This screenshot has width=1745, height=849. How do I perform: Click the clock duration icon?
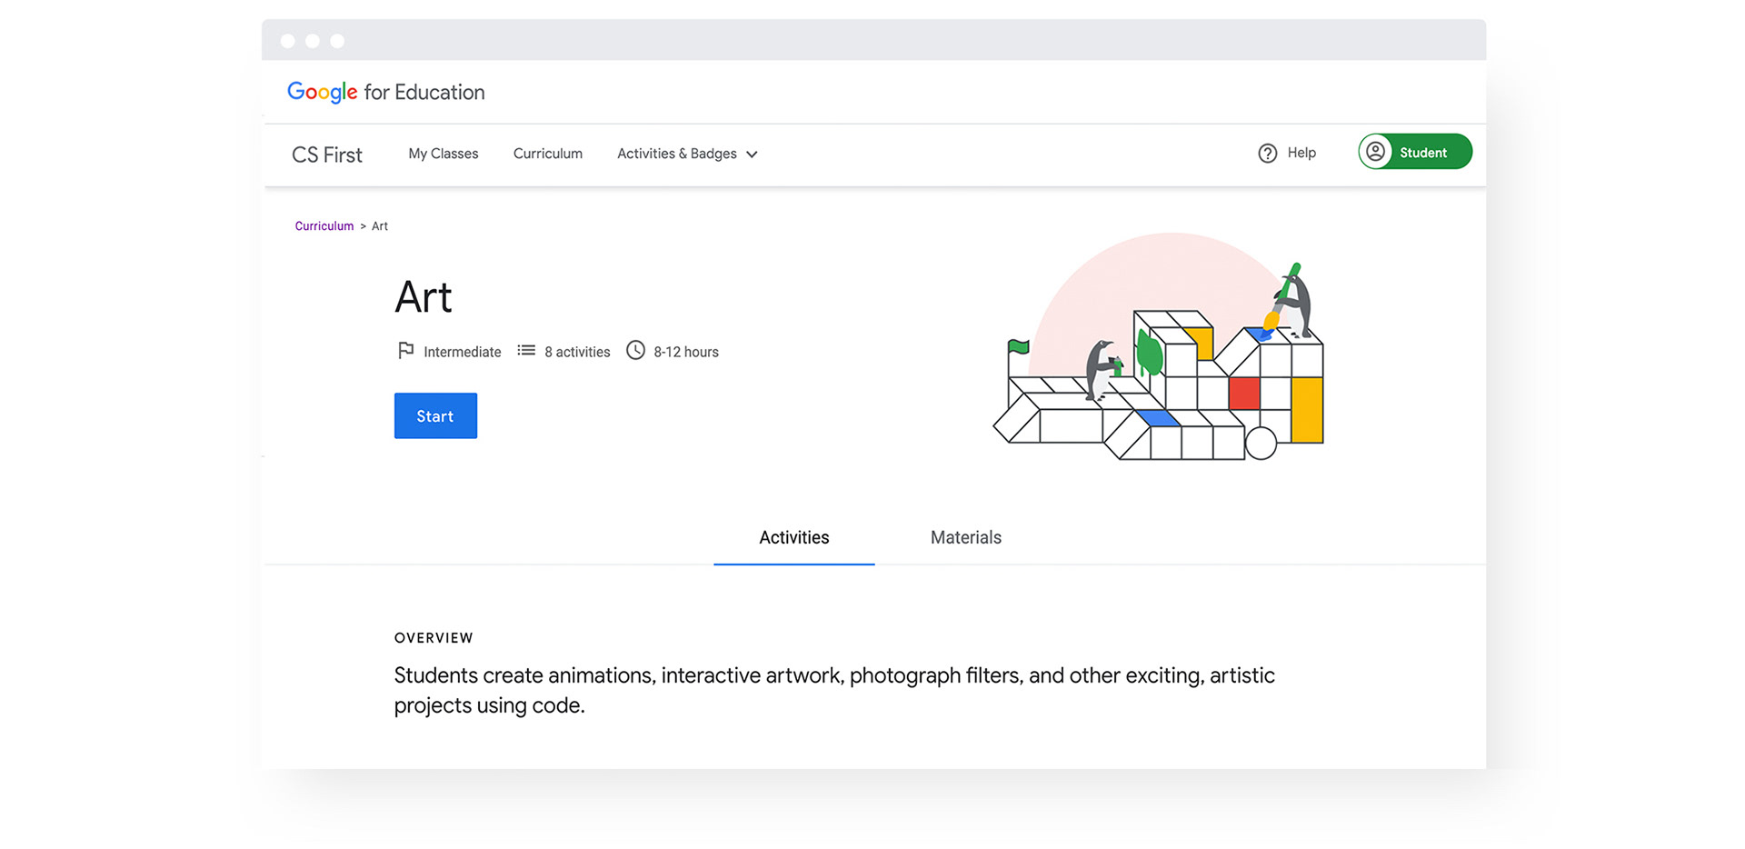click(x=635, y=351)
